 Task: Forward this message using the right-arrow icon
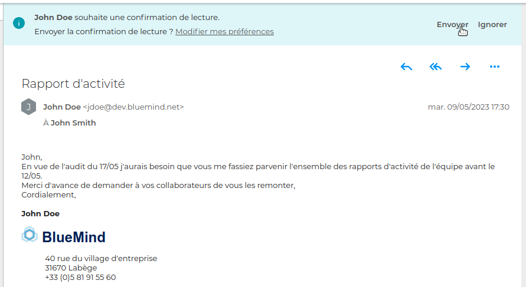tap(465, 67)
